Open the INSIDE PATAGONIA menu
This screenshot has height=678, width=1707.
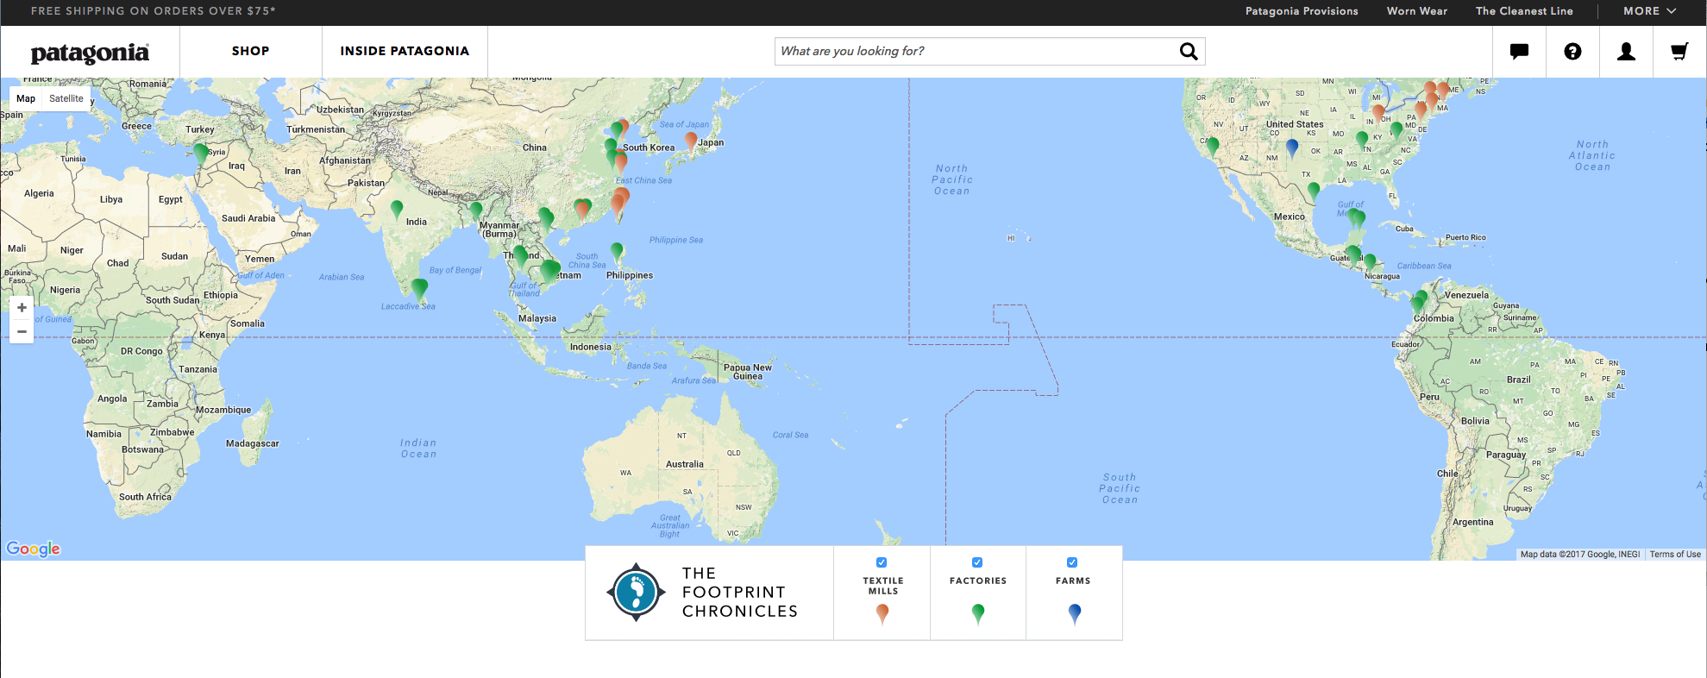tap(405, 51)
